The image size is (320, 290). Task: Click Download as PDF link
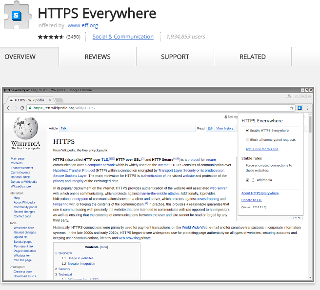[x=25, y=276]
